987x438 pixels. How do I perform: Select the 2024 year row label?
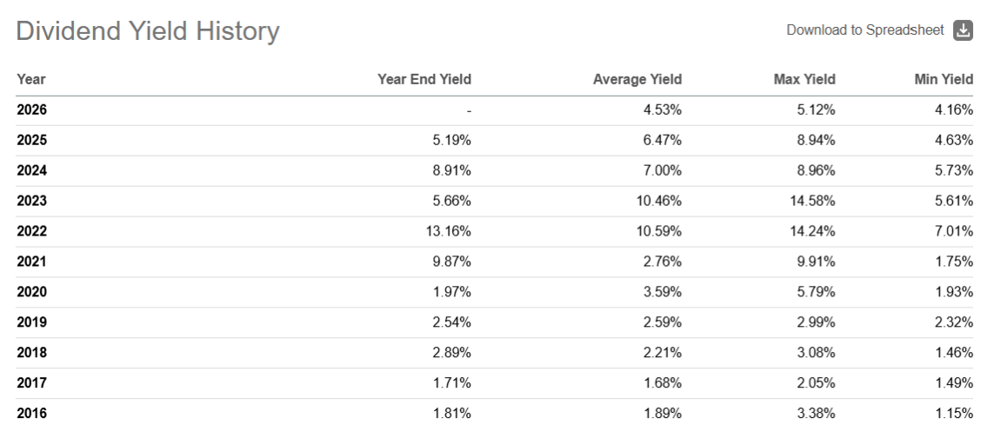point(31,171)
